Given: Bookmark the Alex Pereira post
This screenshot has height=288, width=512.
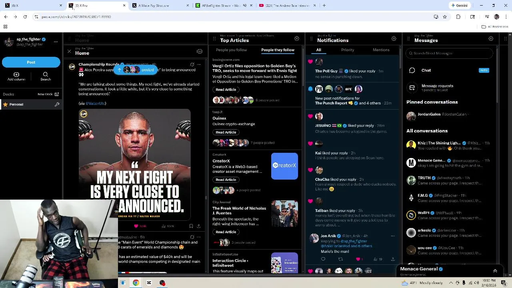Looking at the screenshot, I should click(191, 226).
